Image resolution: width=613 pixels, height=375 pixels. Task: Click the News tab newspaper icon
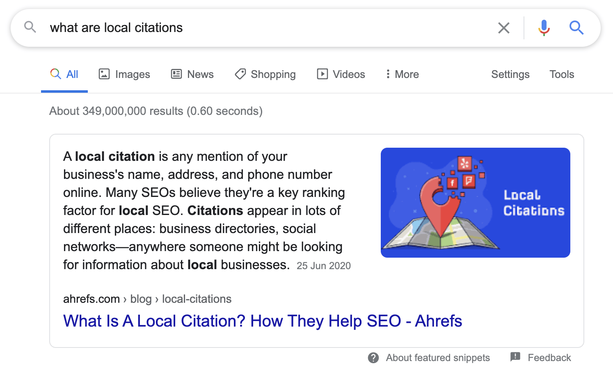(176, 74)
